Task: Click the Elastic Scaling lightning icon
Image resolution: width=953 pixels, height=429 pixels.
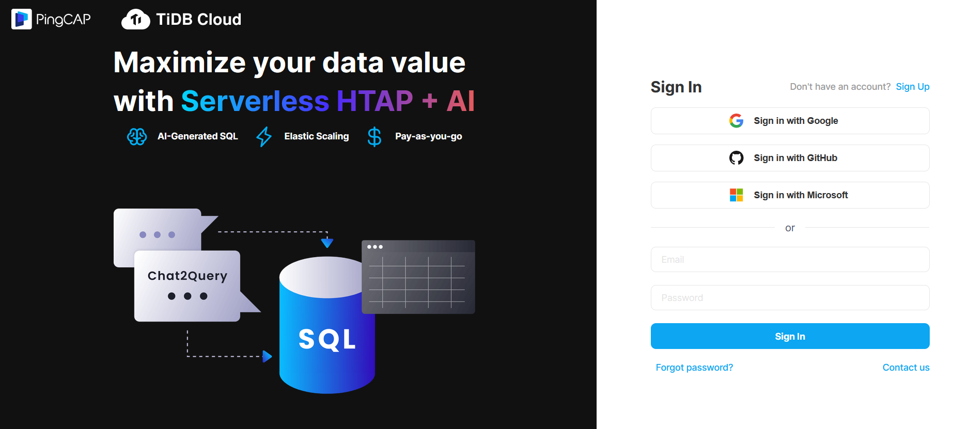Action: (x=264, y=136)
